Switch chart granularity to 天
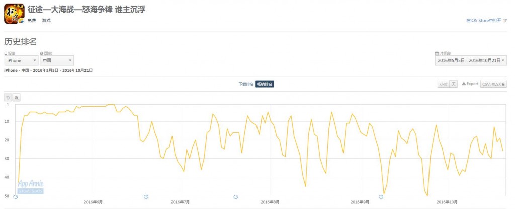Screen dimensions: 515x209 453,84
